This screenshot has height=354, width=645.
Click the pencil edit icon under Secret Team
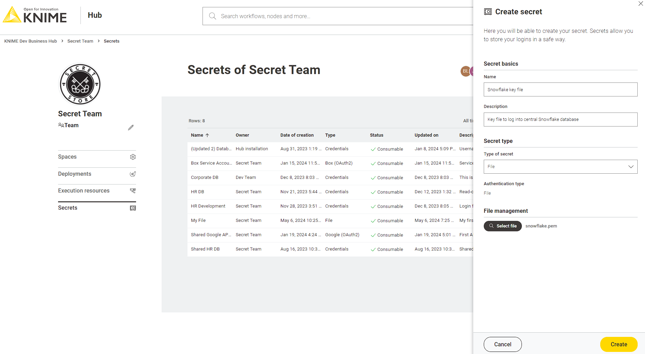(x=131, y=128)
